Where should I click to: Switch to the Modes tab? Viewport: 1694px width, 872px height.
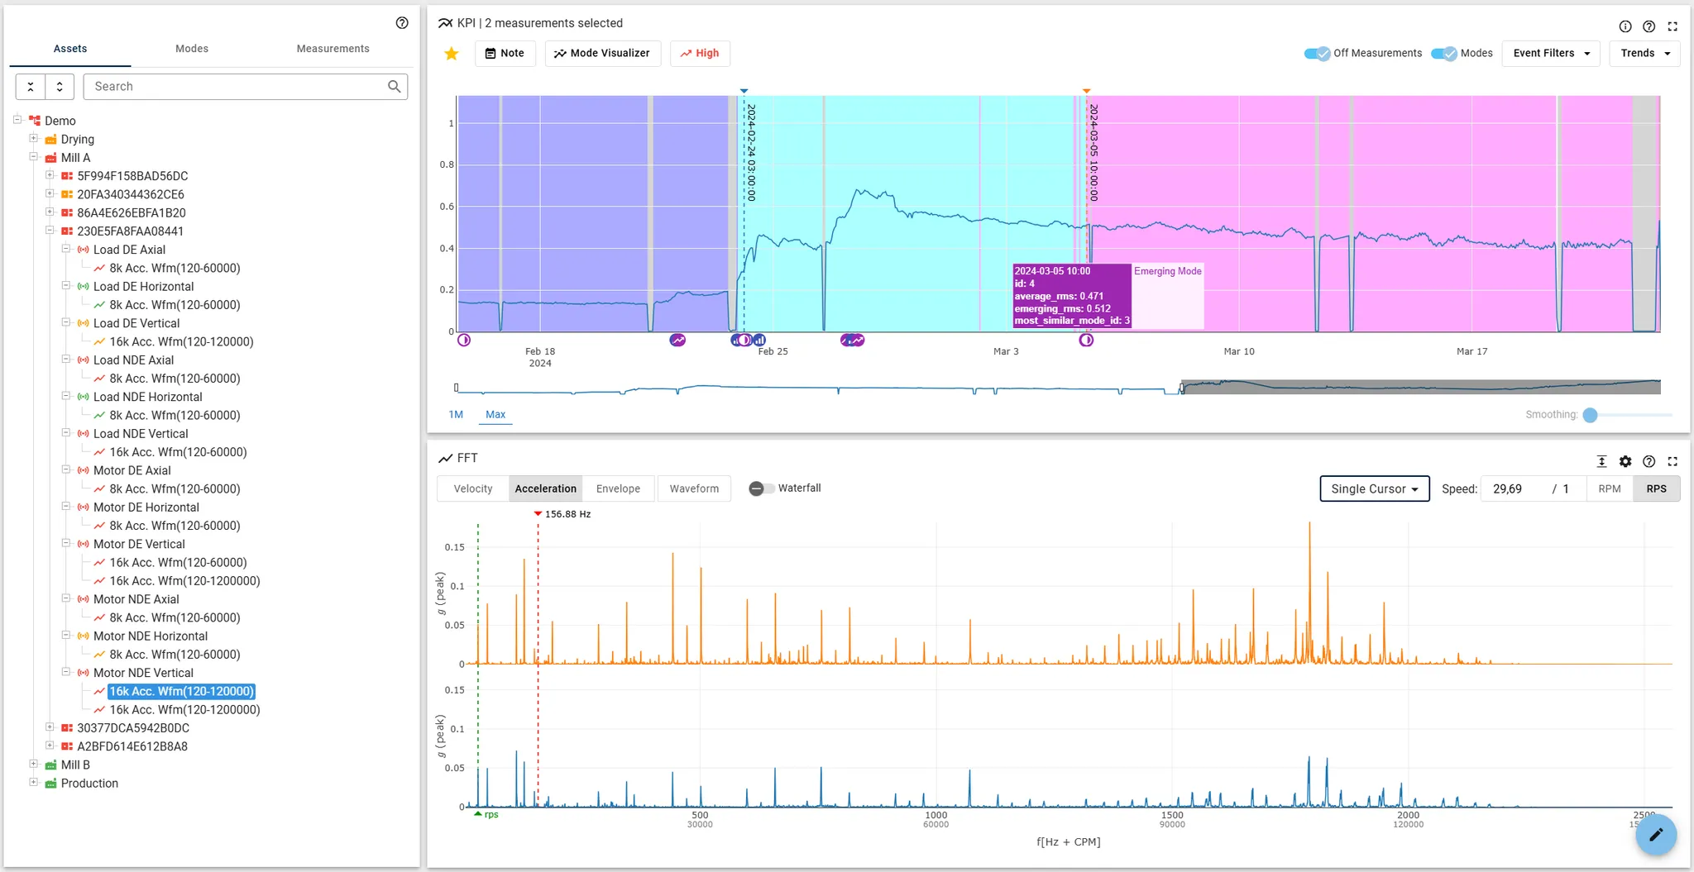point(192,49)
